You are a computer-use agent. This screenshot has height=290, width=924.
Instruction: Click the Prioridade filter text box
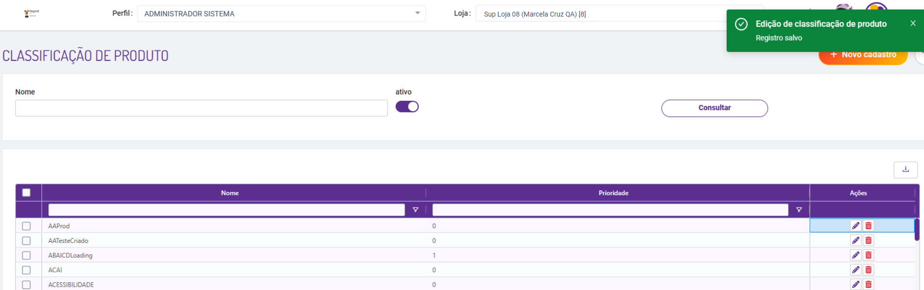tap(610, 210)
